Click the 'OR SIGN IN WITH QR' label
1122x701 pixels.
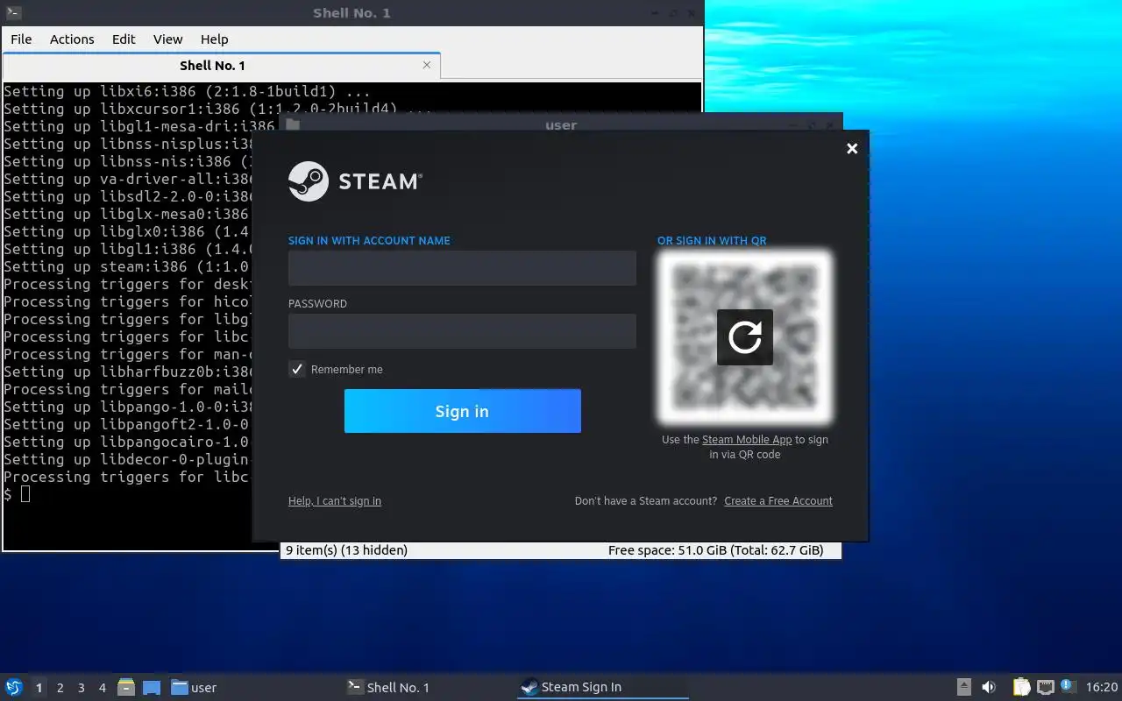pos(712,241)
